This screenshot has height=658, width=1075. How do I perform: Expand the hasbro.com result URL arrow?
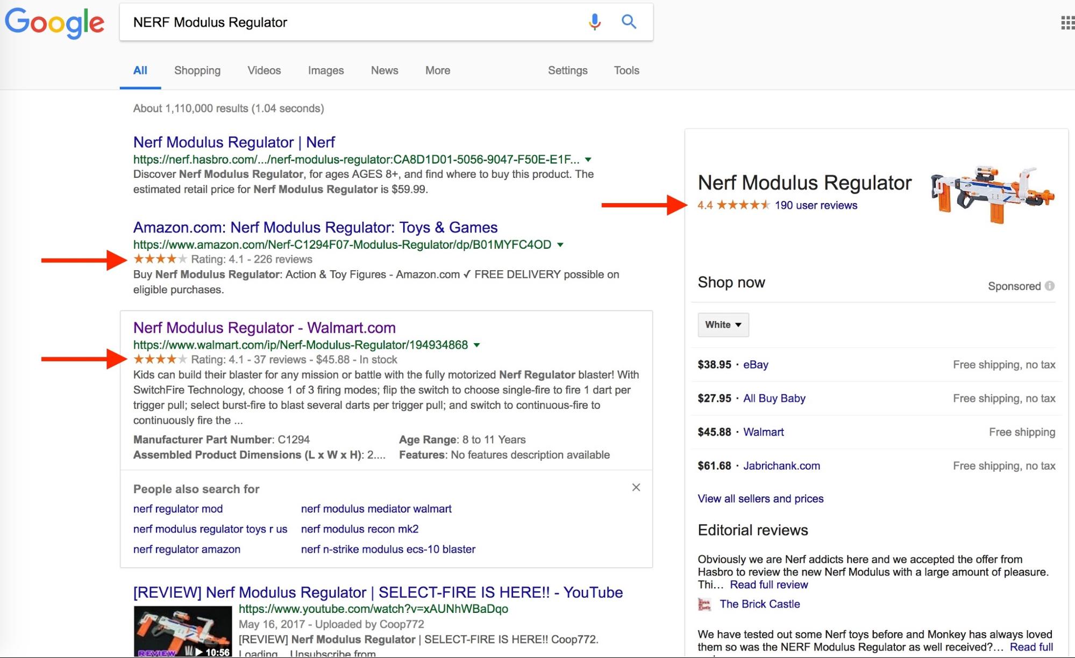pos(588,160)
